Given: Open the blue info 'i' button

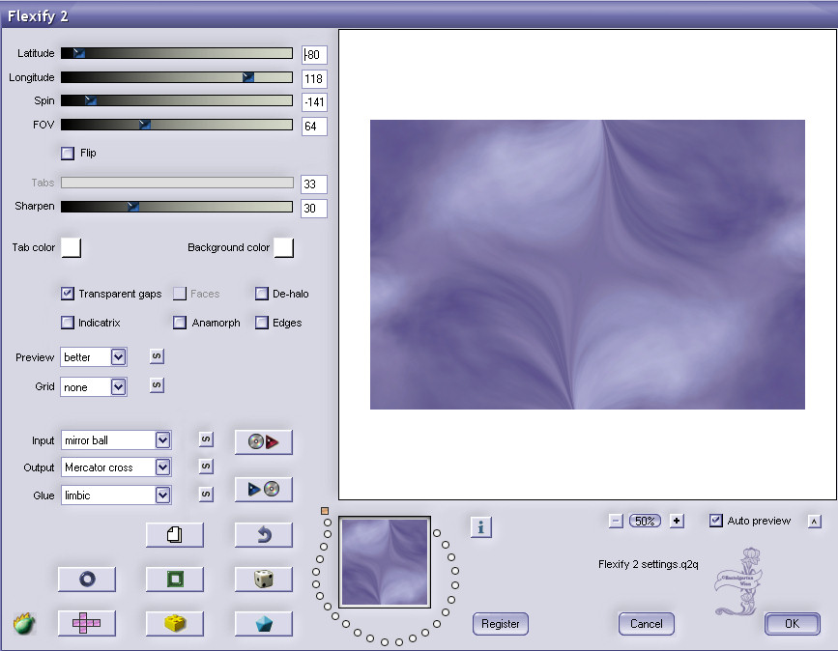Looking at the screenshot, I should tap(481, 527).
